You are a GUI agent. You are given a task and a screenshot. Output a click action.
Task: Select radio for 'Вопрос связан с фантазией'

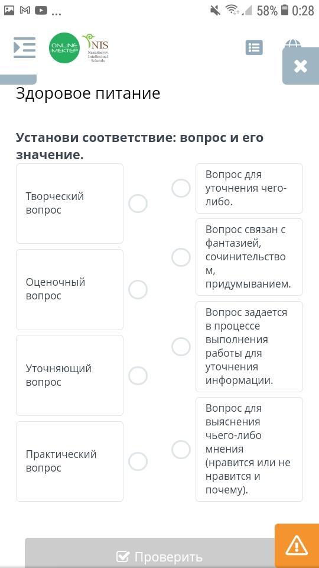click(x=181, y=257)
